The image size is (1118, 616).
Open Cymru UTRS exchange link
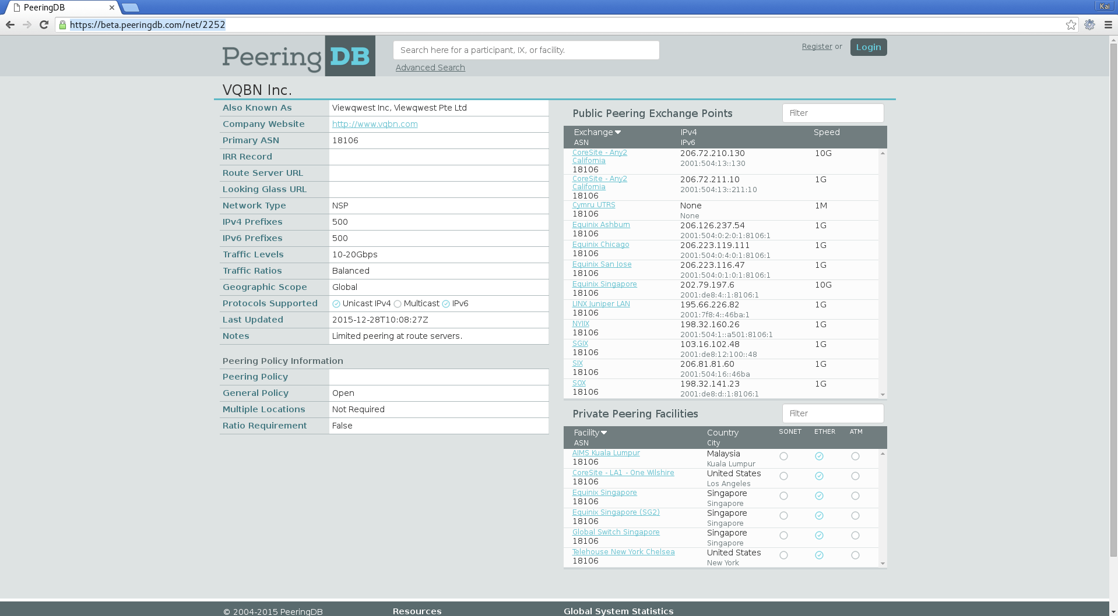point(593,205)
